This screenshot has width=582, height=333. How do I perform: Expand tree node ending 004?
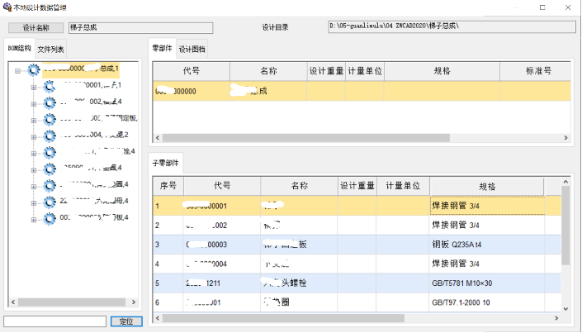click(x=34, y=137)
